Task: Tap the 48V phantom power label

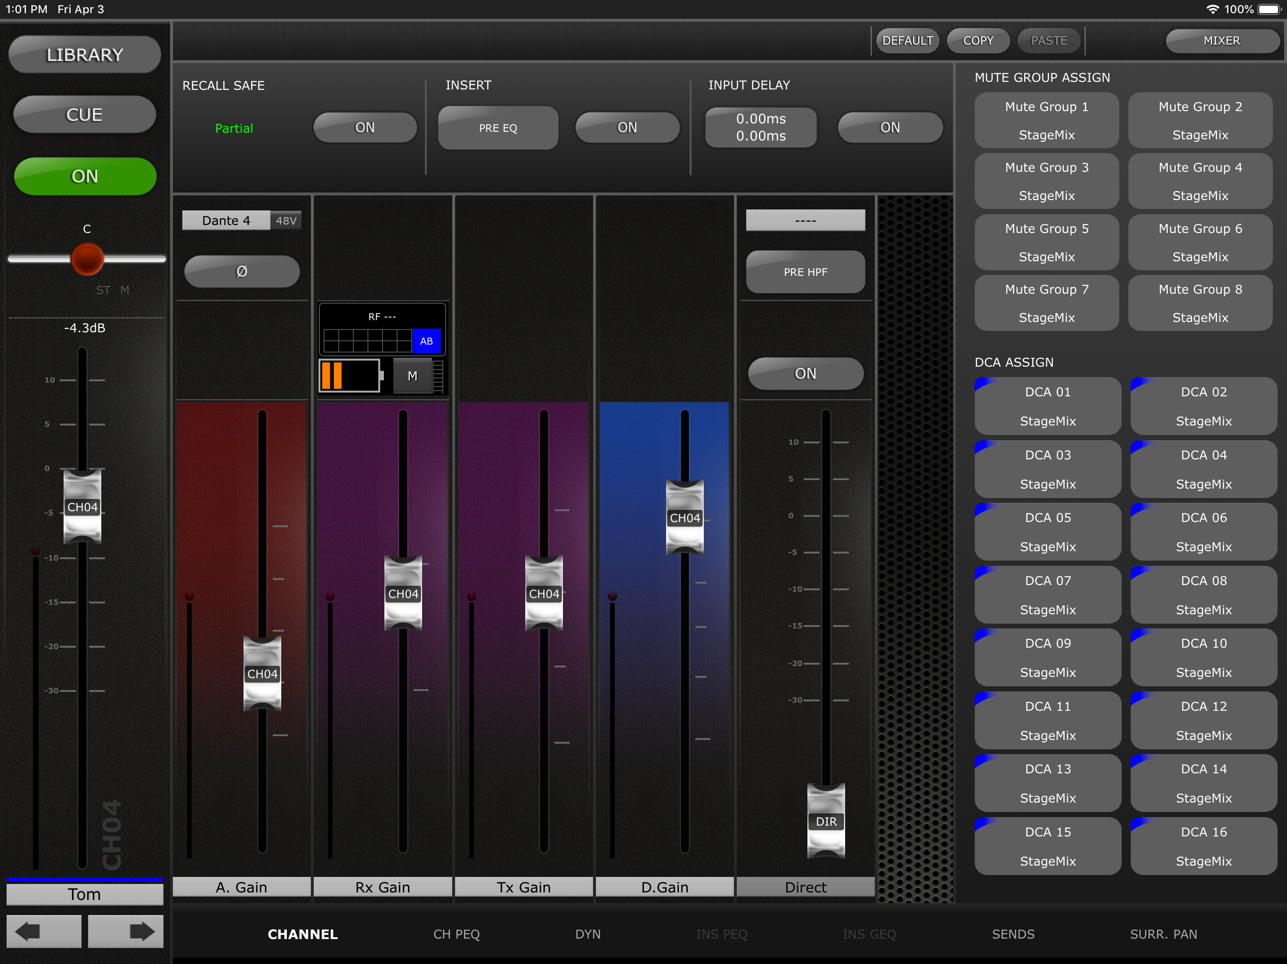Action: coord(285,221)
